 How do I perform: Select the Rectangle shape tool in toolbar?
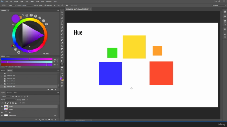pos(62,64)
